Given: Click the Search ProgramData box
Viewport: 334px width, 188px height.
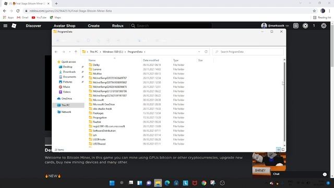Looking at the screenshot, I should (248, 52).
